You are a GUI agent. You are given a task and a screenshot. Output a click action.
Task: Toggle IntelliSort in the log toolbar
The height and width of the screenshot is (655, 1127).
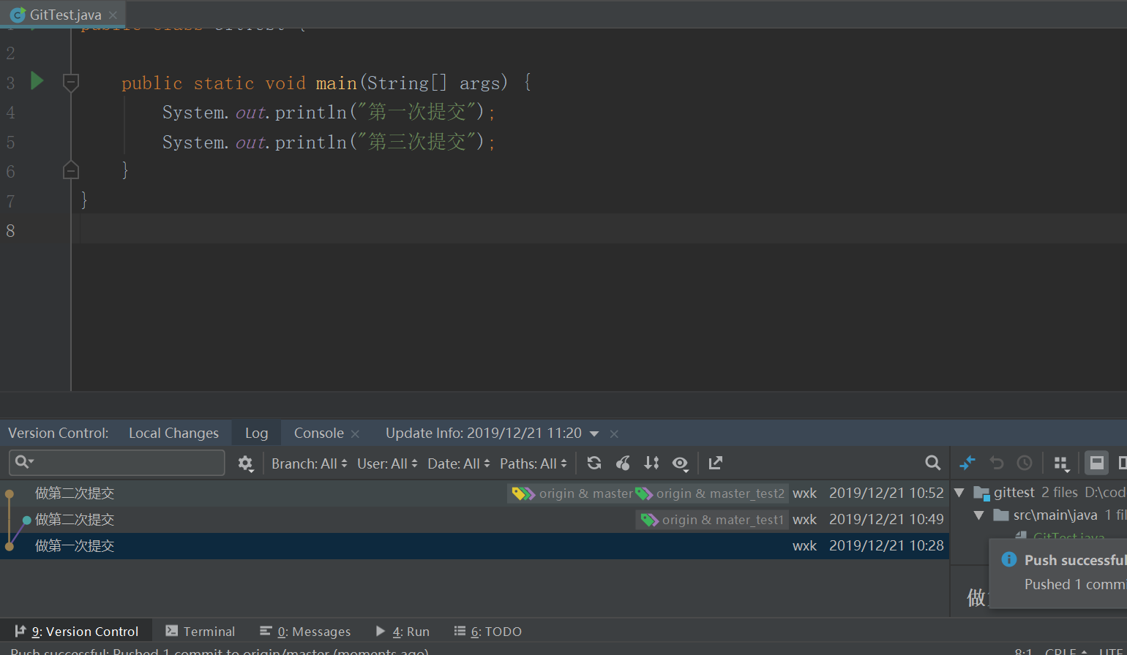[651, 463]
